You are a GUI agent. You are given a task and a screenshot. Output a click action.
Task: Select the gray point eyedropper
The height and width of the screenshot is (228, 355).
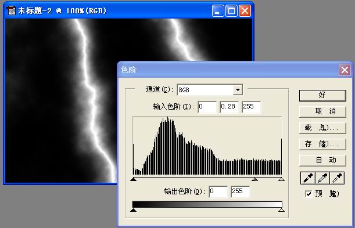[x=322, y=178]
